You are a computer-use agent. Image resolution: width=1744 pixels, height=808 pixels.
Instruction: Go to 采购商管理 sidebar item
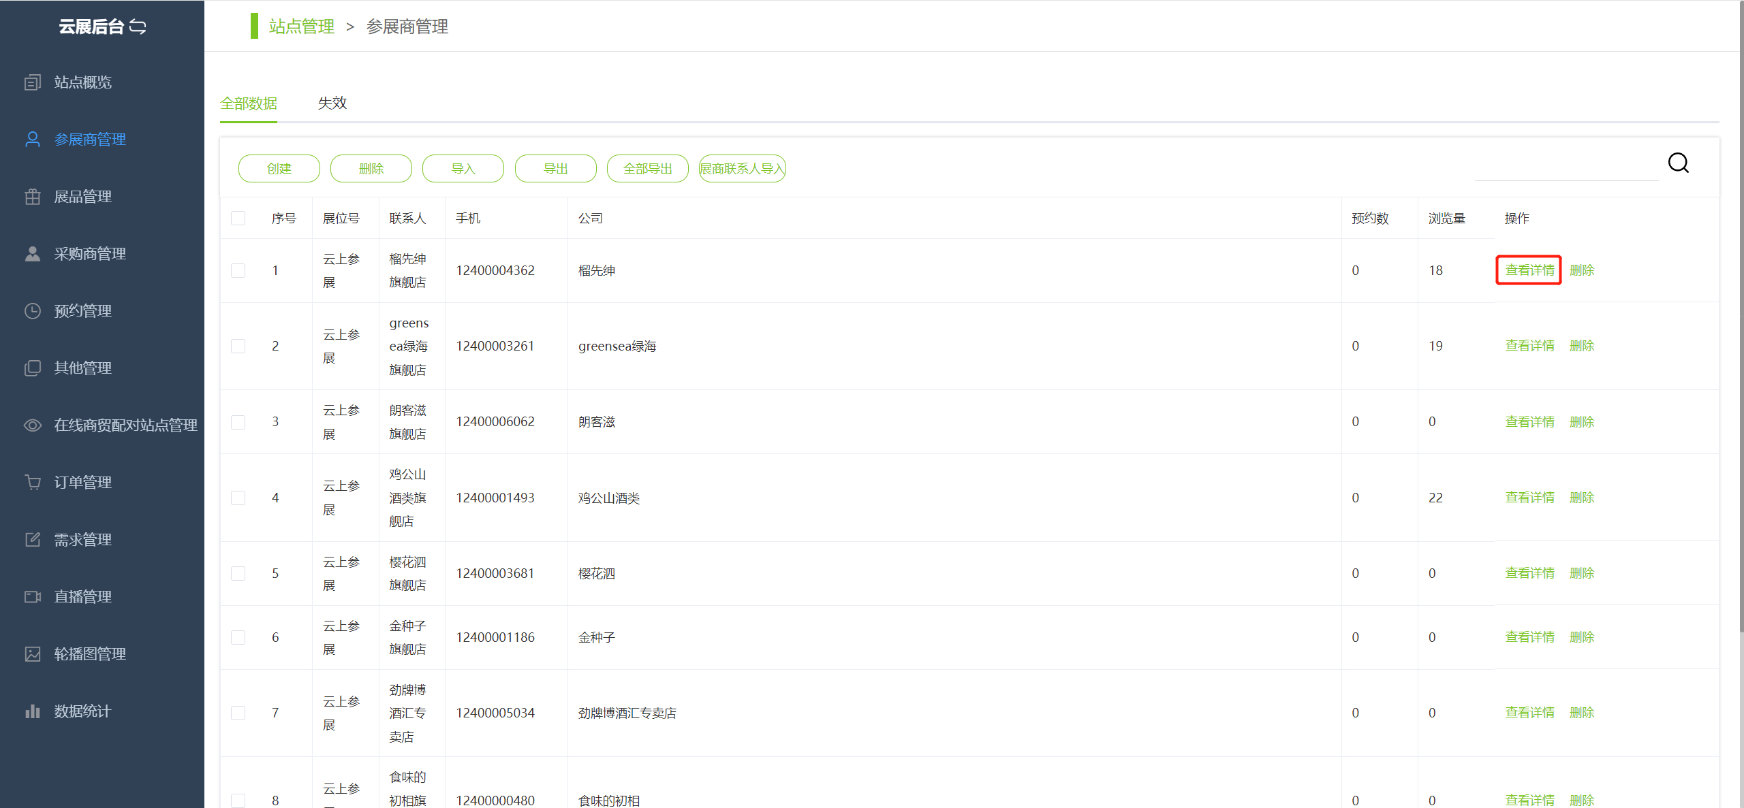tap(89, 254)
